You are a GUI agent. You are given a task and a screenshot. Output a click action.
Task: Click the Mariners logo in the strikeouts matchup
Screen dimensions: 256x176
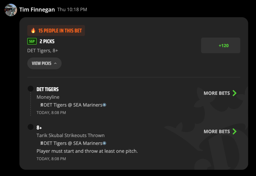tap(104, 143)
